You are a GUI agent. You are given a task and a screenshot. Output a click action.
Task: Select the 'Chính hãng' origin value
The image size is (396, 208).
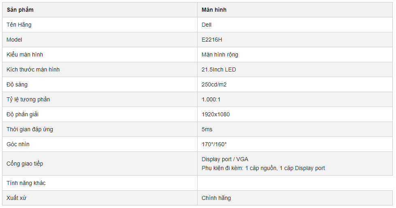tap(216, 198)
